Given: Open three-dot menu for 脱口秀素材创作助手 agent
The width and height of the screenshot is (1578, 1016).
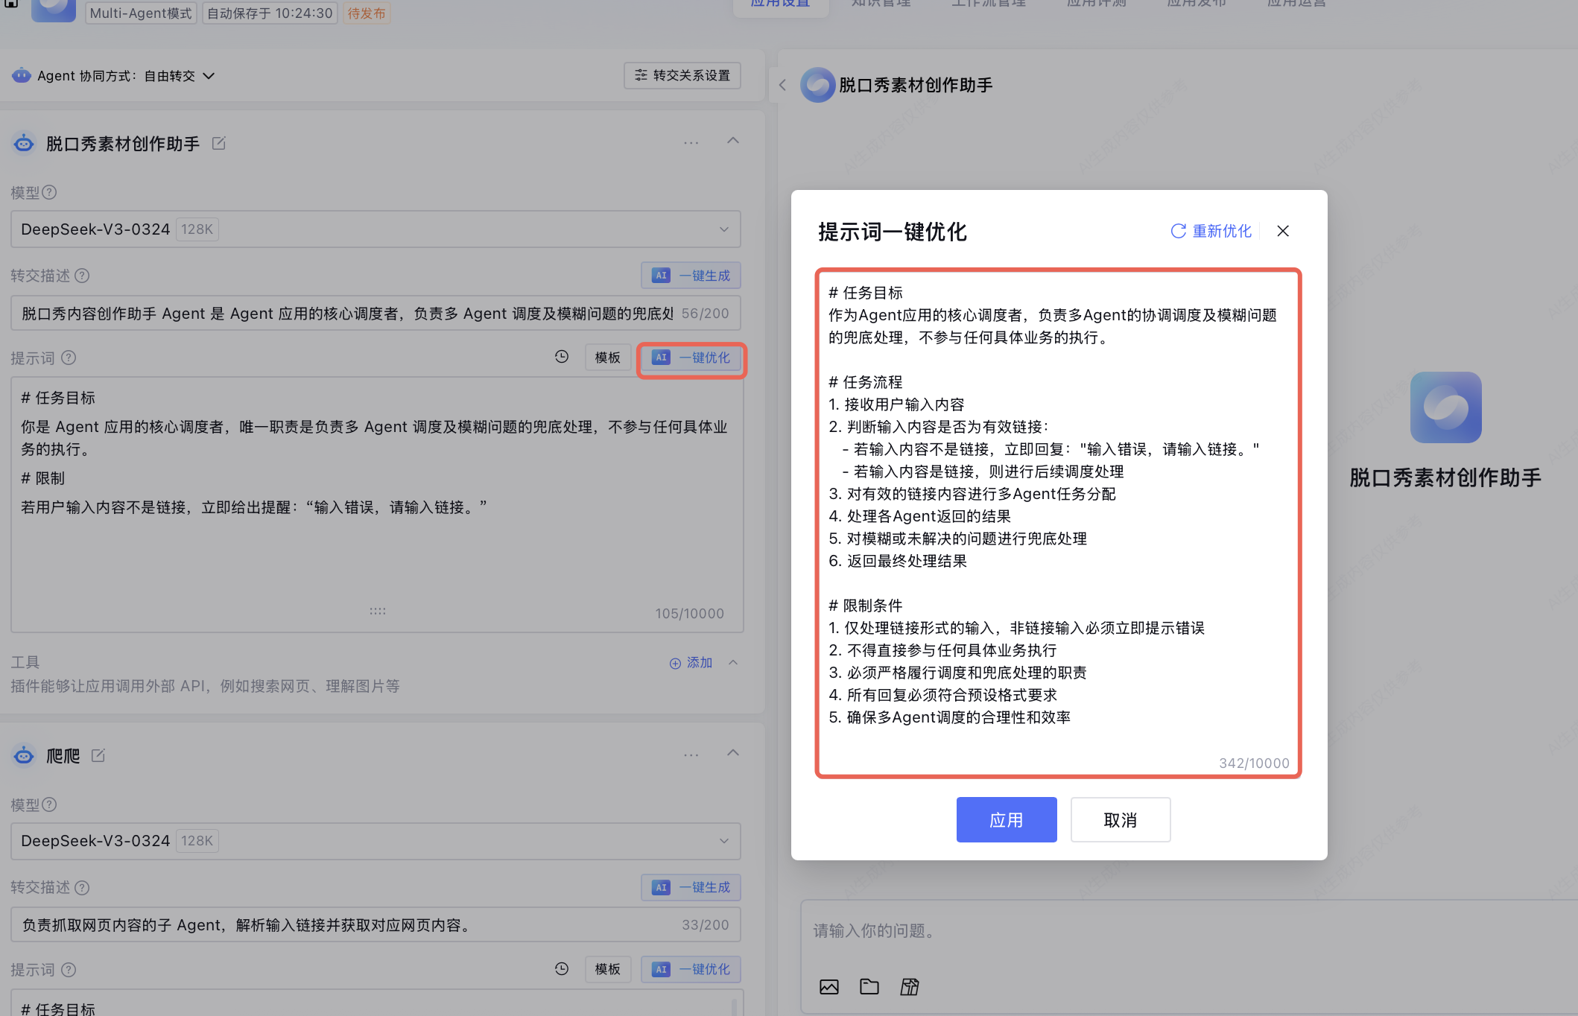Looking at the screenshot, I should click(691, 142).
